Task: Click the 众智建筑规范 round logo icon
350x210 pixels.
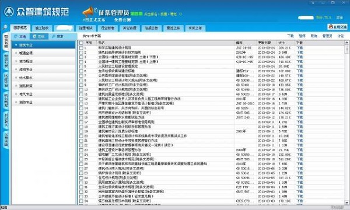Action: 9,12
